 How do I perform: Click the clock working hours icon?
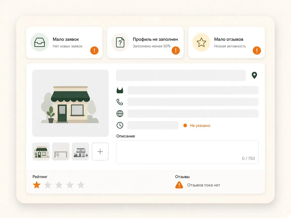(120, 125)
